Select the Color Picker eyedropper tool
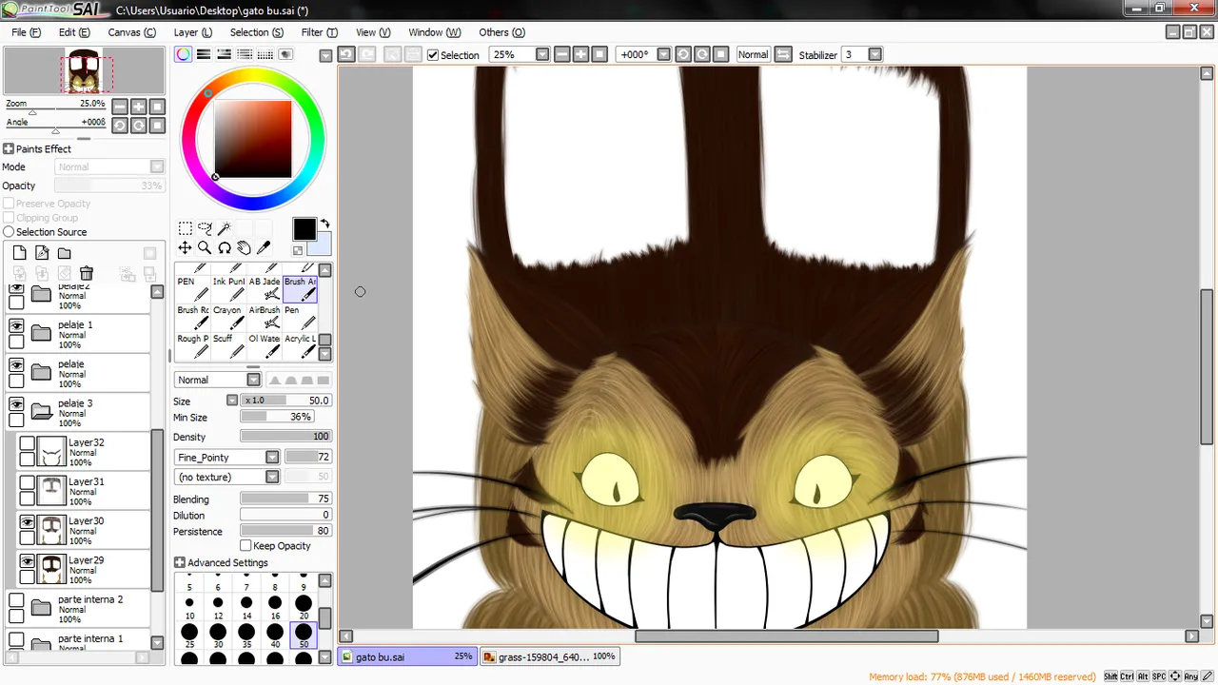 (x=263, y=247)
